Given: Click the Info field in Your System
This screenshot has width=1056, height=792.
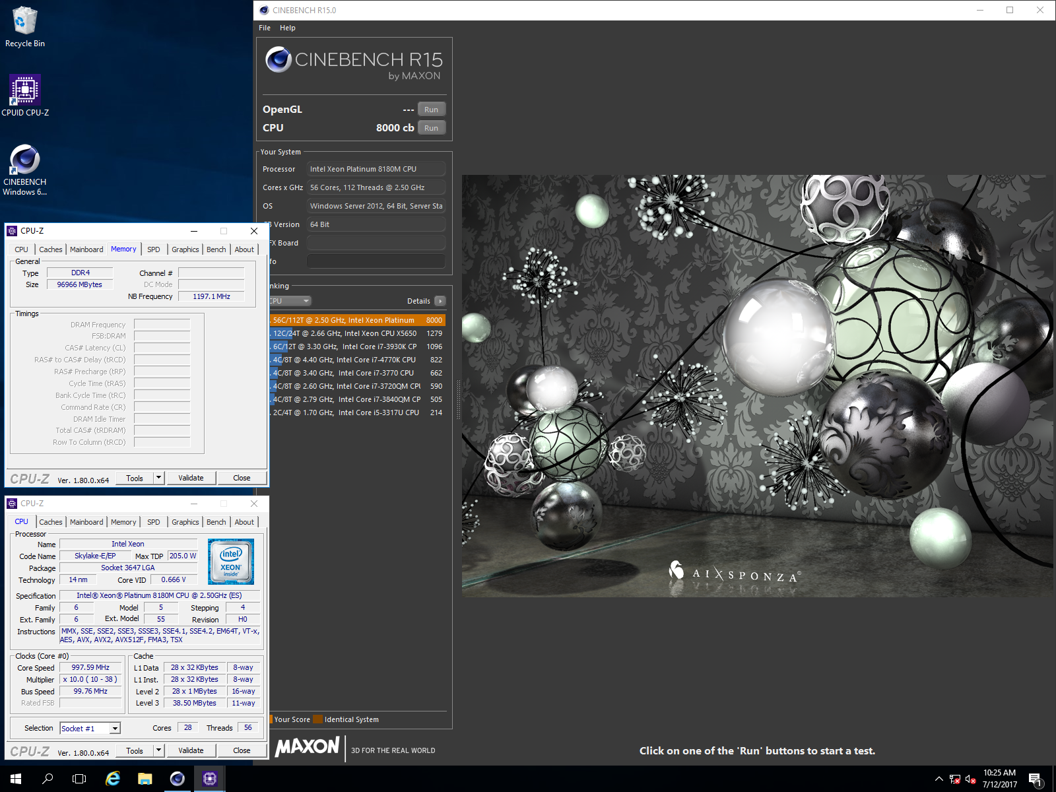Looking at the screenshot, I should point(376,261).
